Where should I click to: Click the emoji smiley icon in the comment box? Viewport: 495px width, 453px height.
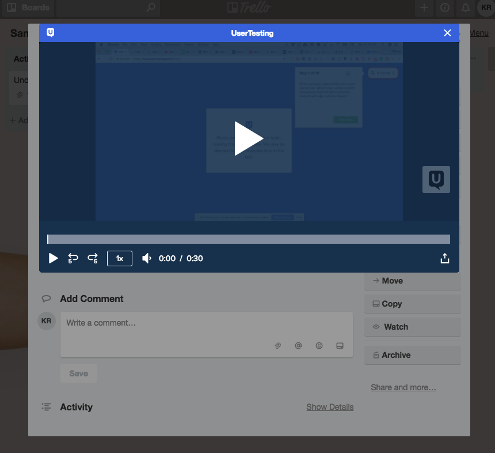[319, 346]
